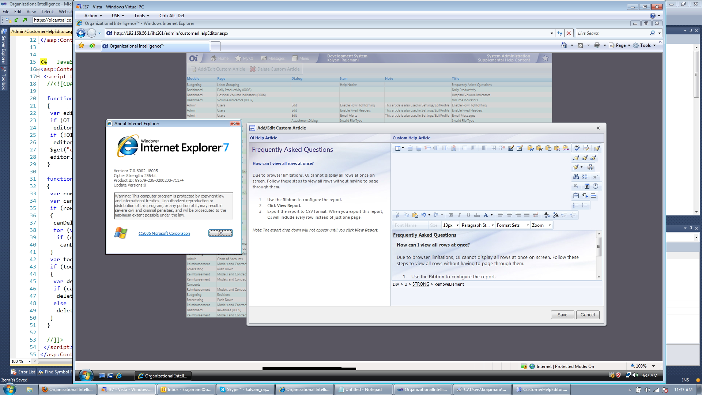Click the Insert Table icon in editor toolbar

click(398, 148)
